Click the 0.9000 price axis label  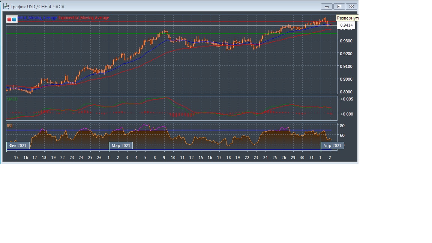(346, 79)
